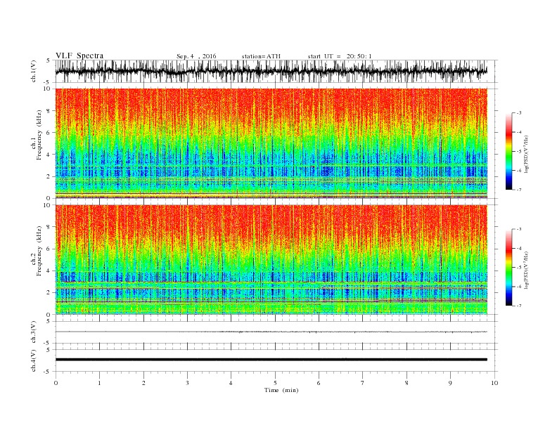The image size is (557, 430).
Task: Click the ch.1 colorbar "log(PSD)(V²/Hz)" label
Action: [526, 154]
